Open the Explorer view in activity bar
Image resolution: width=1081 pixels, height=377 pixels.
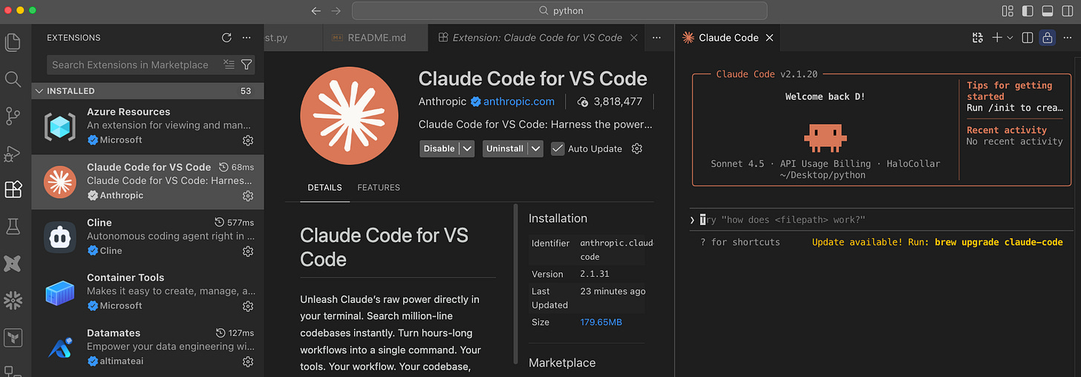click(13, 42)
